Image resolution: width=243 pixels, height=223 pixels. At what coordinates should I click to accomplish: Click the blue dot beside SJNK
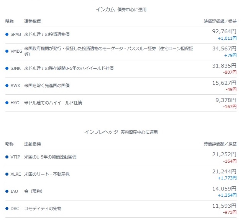(x=7, y=68)
